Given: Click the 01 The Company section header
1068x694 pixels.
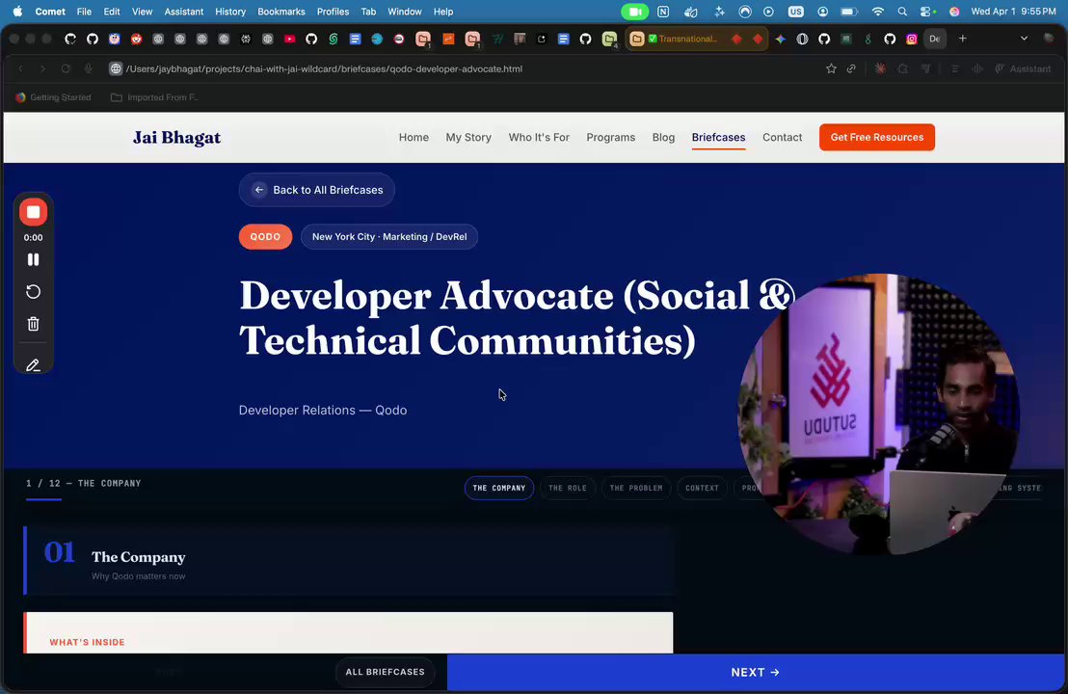Looking at the screenshot, I should pos(349,561).
